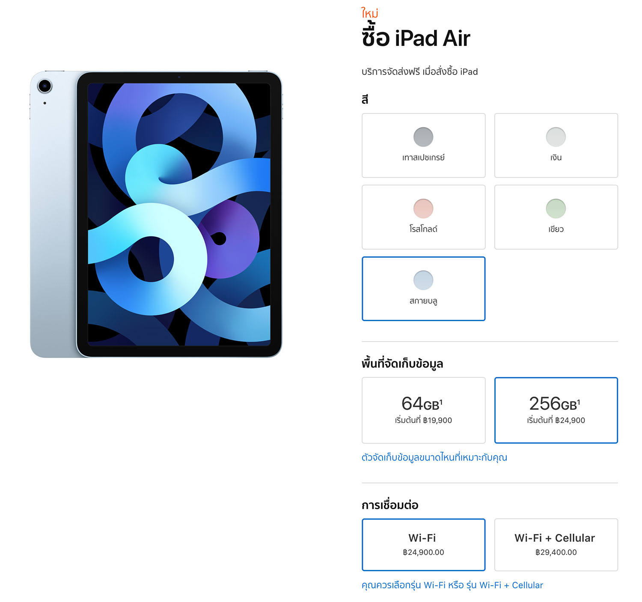Click the พื้นที่จัดเก็บข้อมูล section heading
Image resolution: width=642 pixels, height=602 pixels.
tap(402, 364)
